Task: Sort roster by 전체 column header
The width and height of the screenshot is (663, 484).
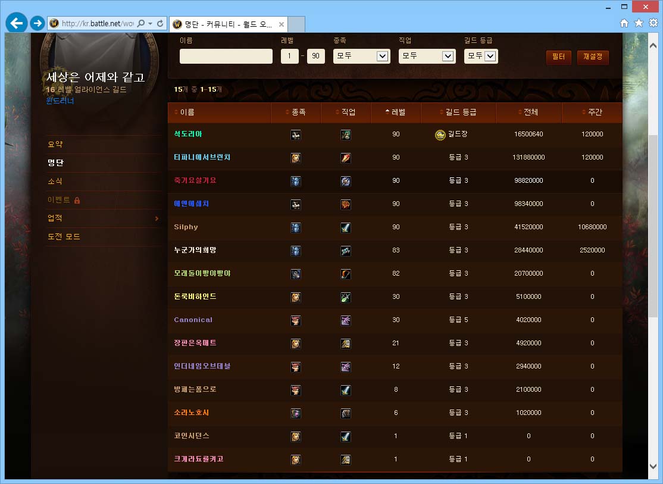Action: (x=528, y=112)
